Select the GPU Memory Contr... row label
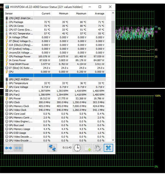165x174 pixels. tap(20, 117)
